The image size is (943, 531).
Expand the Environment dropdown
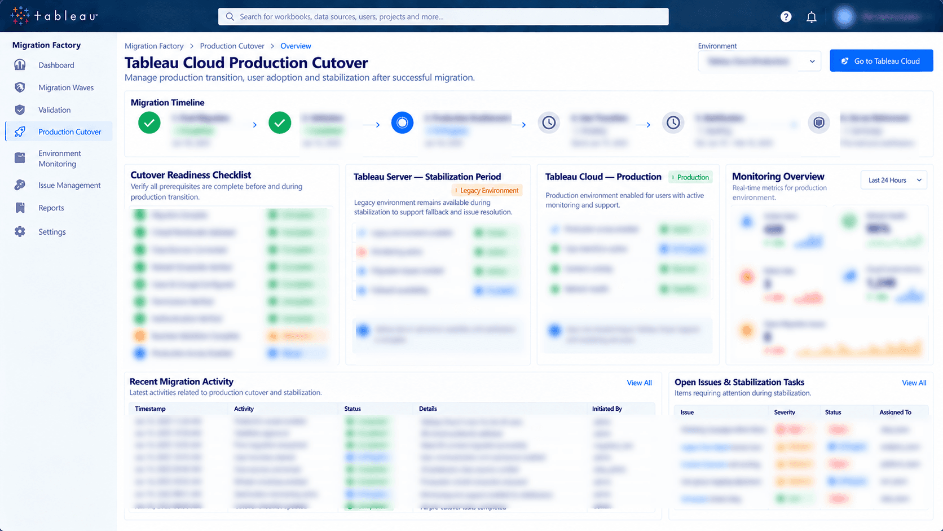[759, 61]
